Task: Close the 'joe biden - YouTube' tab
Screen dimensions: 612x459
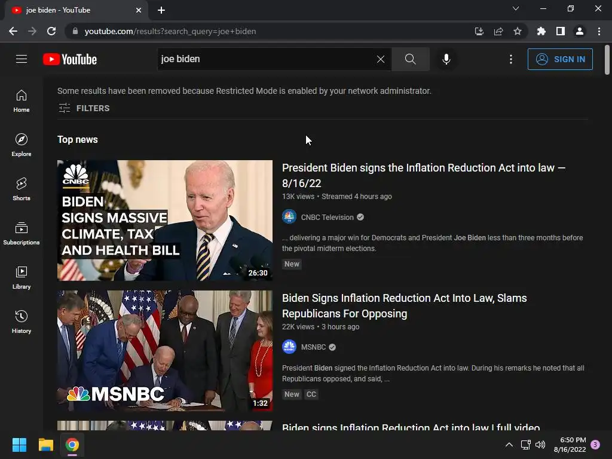Action: [139, 10]
